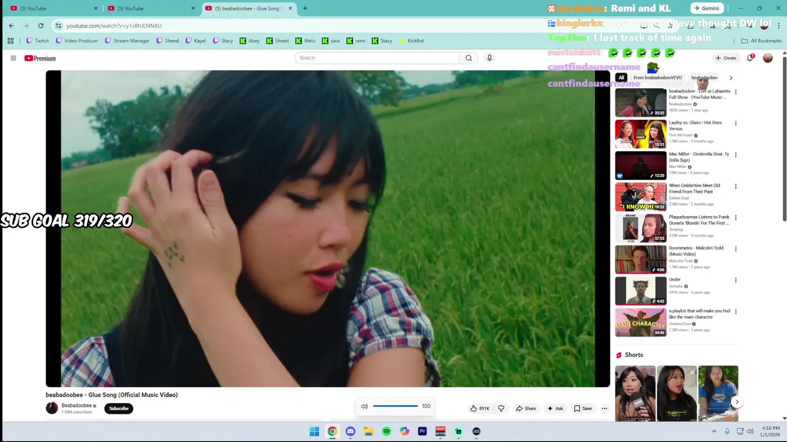Open the Twitch bookmark
This screenshot has height=442, width=787.
(37, 41)
